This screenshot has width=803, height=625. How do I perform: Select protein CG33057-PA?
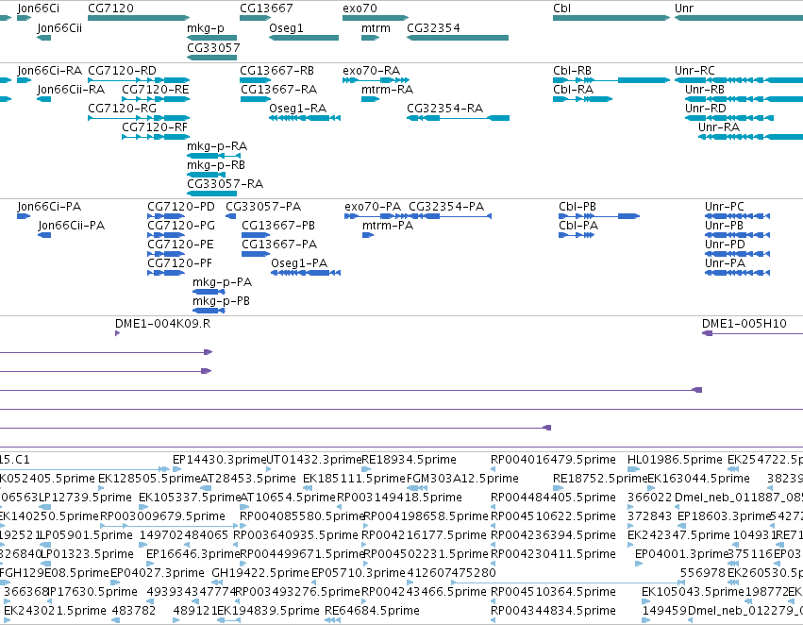pos(263,207)
